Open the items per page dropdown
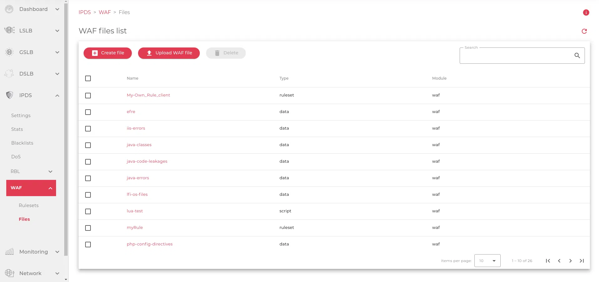599x282 pixels. [487, 261]
